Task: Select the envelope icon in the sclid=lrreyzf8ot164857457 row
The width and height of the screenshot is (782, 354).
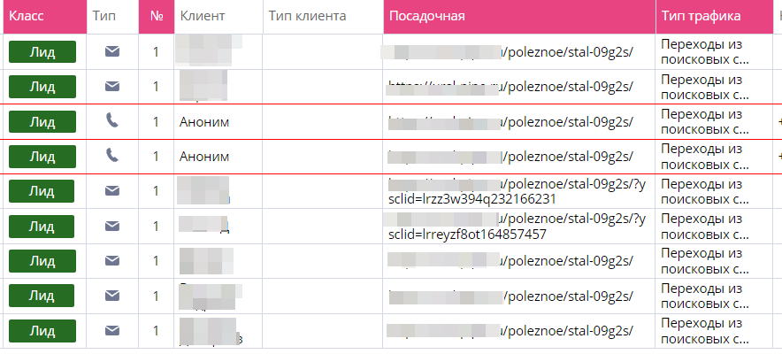Action: [x=111, y=226]
